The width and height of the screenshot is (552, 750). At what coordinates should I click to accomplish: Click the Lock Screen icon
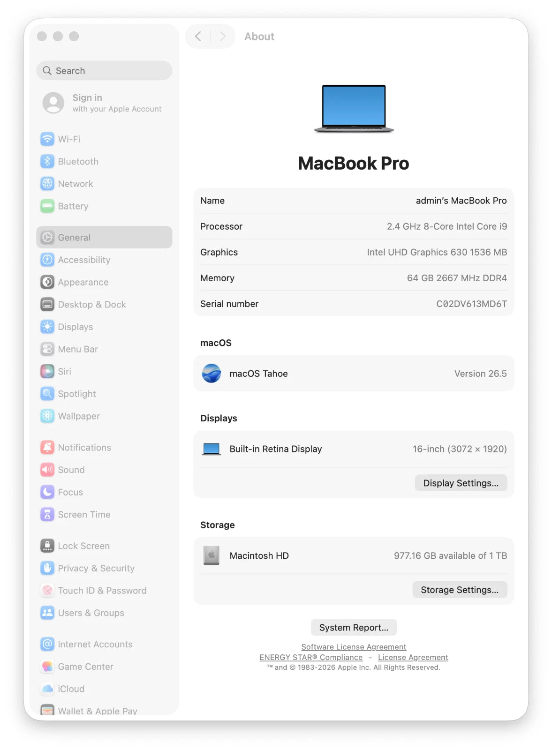47,546
